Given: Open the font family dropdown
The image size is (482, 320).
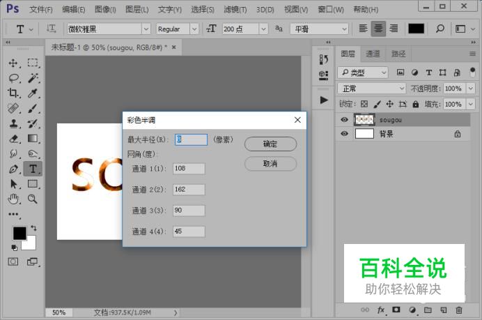Looking at the screenshot, I should click(146, 29).
